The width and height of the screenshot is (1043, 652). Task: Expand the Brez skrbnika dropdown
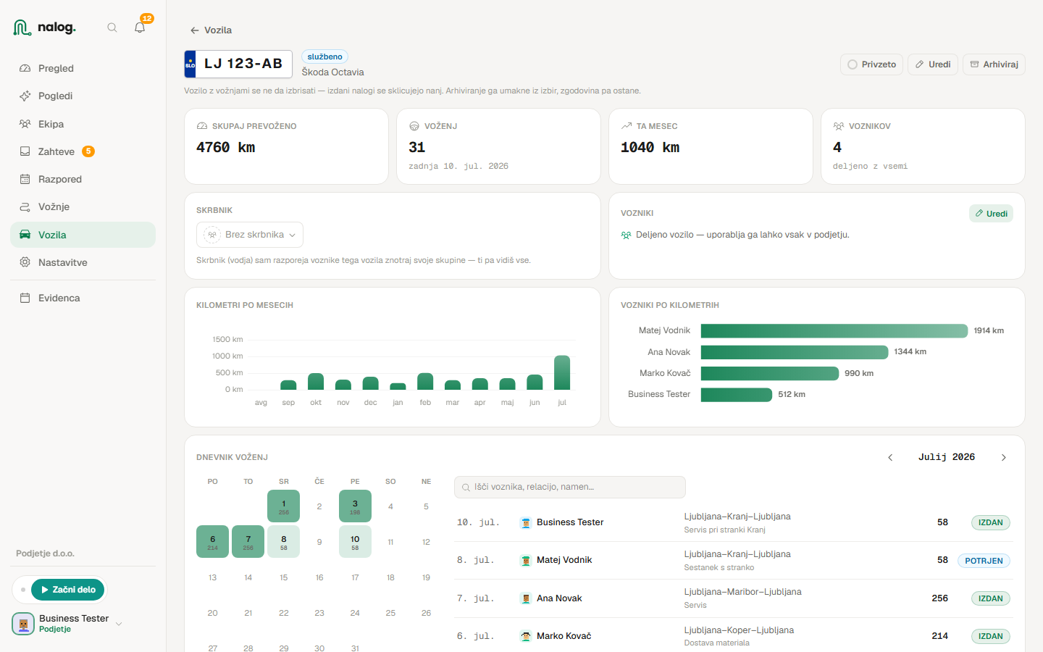pos(250,235)
